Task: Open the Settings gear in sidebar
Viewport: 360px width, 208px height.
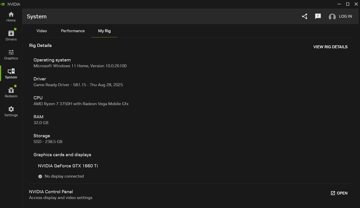Action: point(11,111)
